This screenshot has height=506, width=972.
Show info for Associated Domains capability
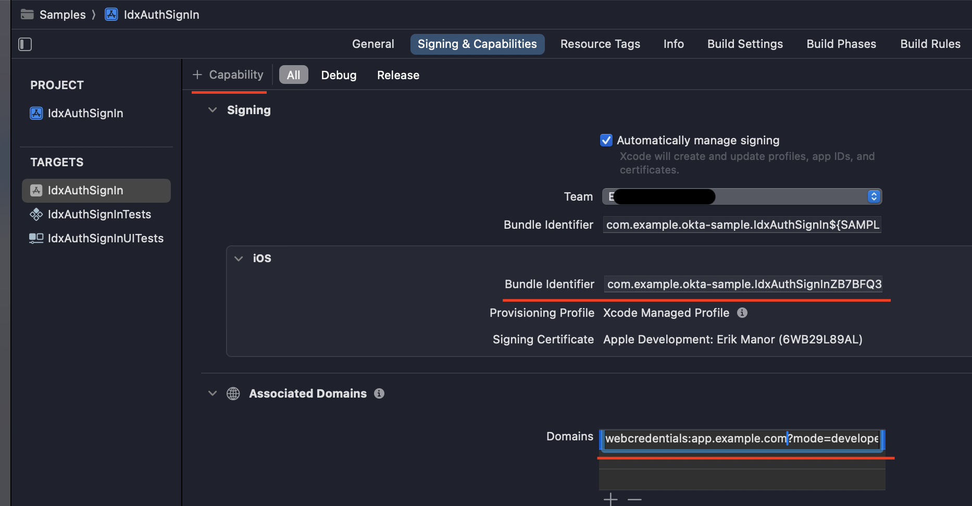pos(379,393)
